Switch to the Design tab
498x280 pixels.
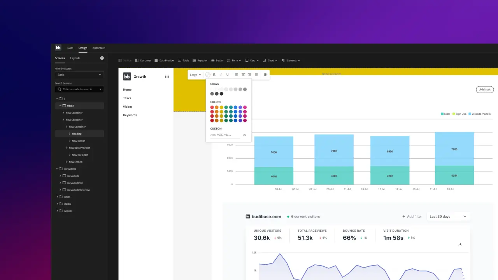point(83,48)
